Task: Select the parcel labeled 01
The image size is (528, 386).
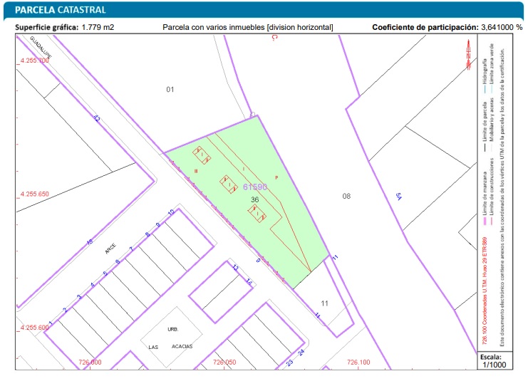Action: (170, 90)
